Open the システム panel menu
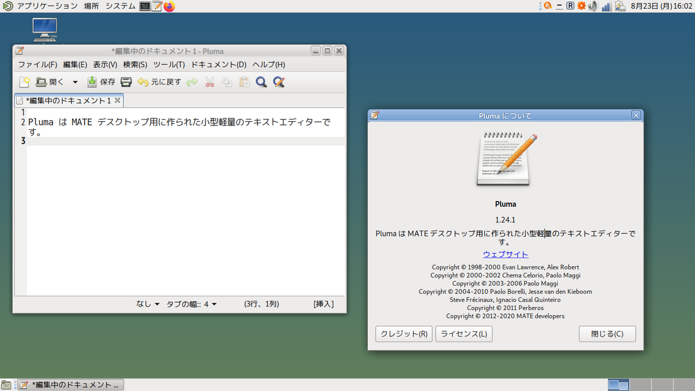Image resolution: width=695 pixels, height=391 pixels. tap(120, 6)
